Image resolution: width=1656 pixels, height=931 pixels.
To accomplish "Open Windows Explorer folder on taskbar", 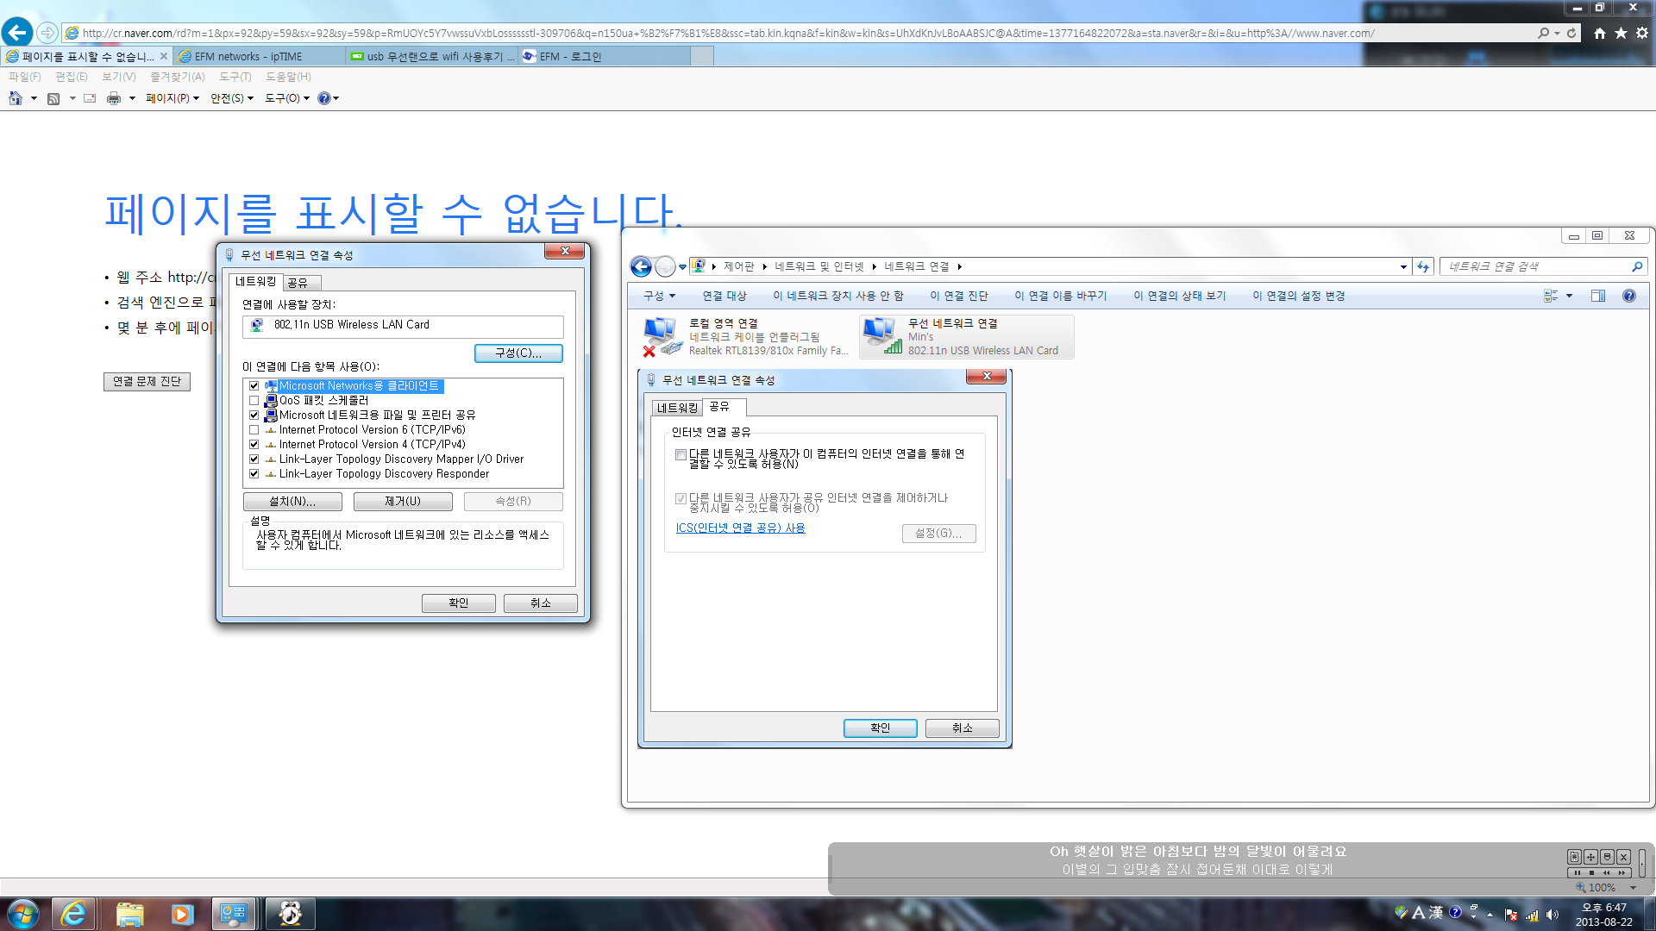I will (129, 914).
